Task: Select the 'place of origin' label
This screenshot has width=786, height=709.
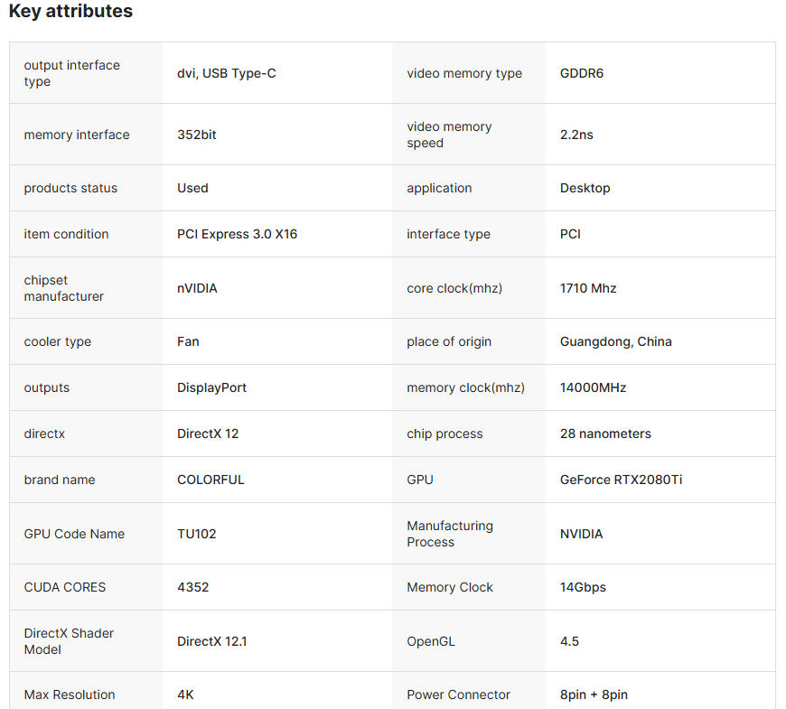Action: [x=449, y=341]
